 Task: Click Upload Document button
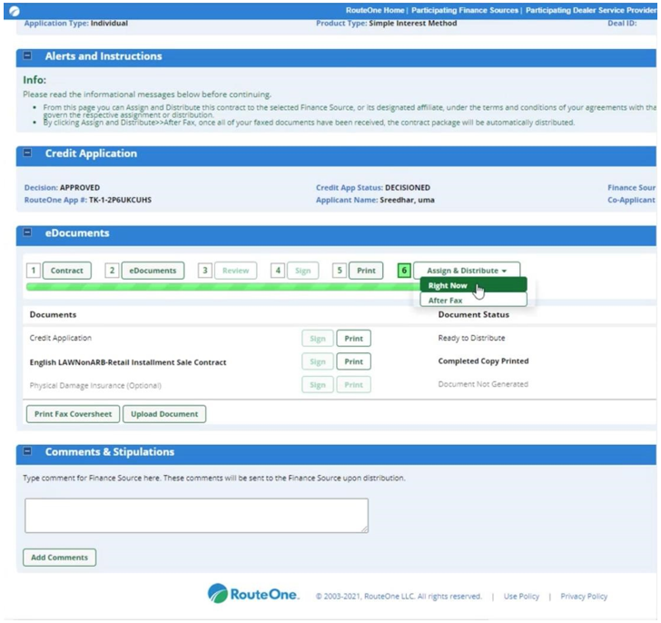(x=164, y=414)
